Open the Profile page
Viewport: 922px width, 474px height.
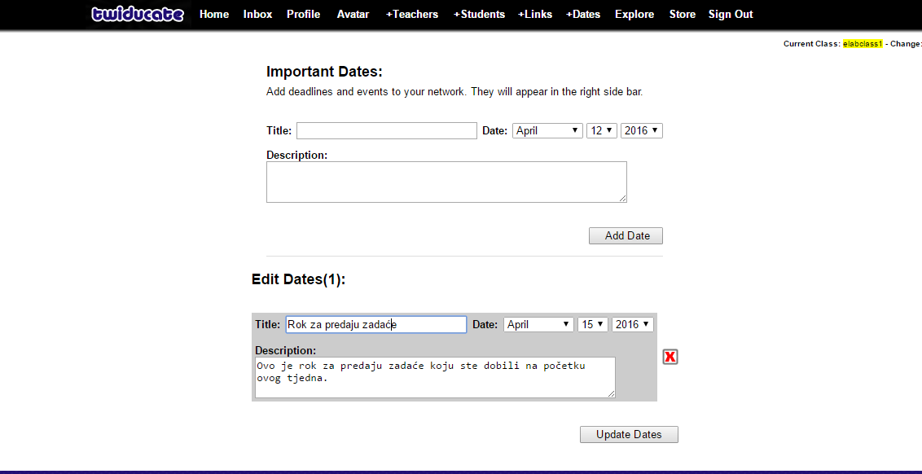pos(303,15)
